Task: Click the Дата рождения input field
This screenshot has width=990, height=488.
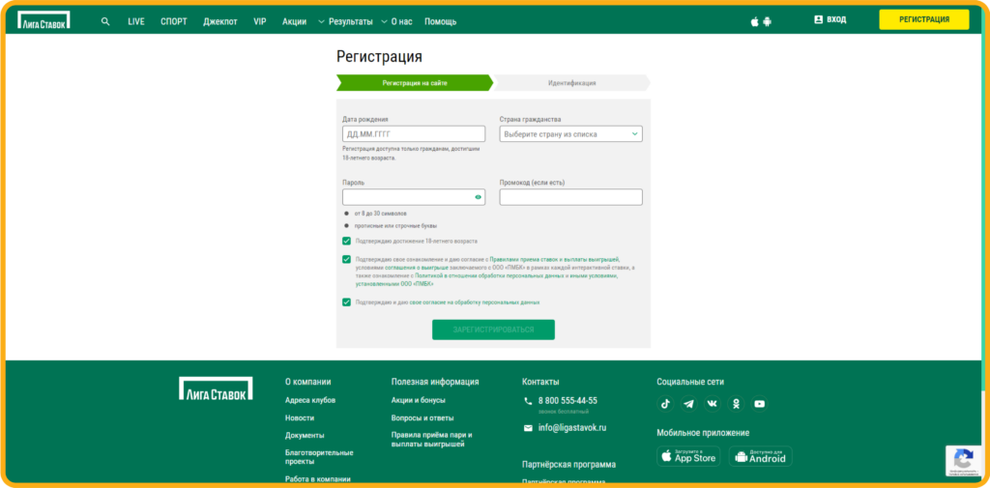Action: (x=413, y=134)
